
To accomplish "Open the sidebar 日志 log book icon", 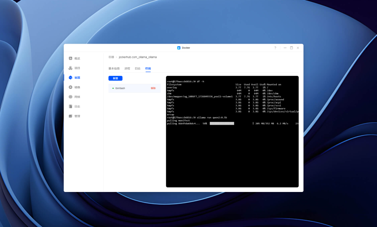I will coord(70,107).
